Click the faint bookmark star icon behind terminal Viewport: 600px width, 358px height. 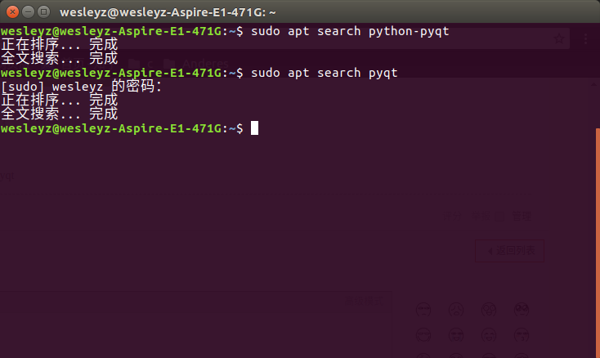tap(560, 38)
